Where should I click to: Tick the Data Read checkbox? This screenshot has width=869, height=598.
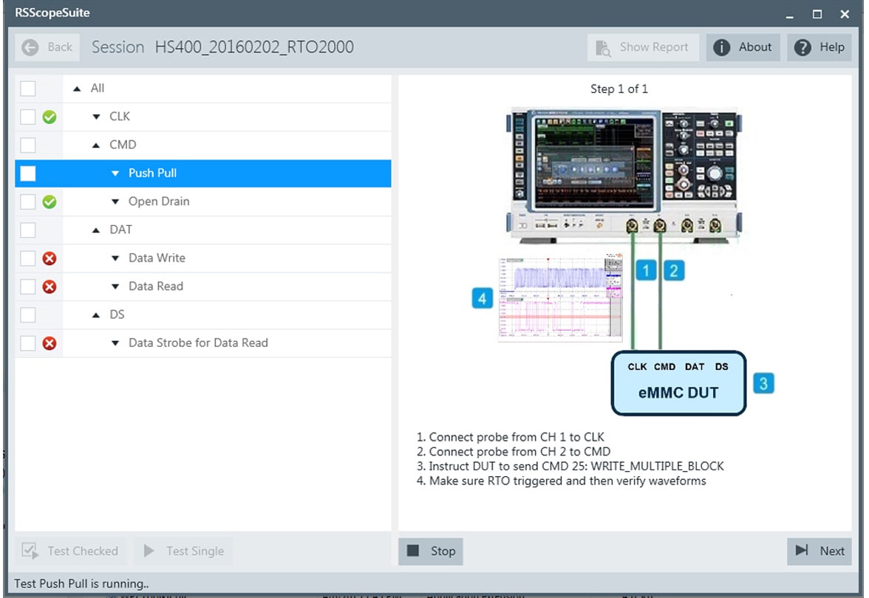click(x=28, y=286)
